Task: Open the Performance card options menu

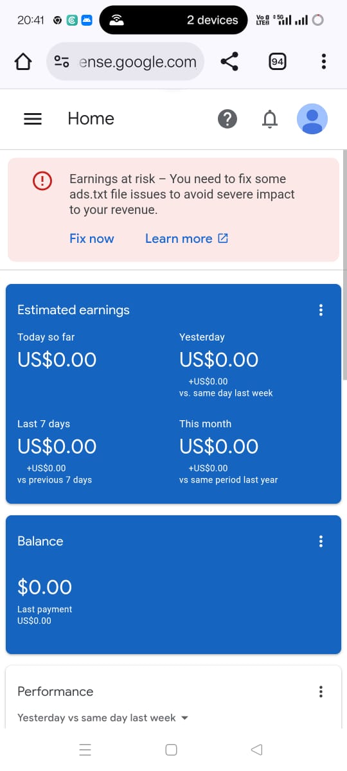Action: (x=321, y=691)
